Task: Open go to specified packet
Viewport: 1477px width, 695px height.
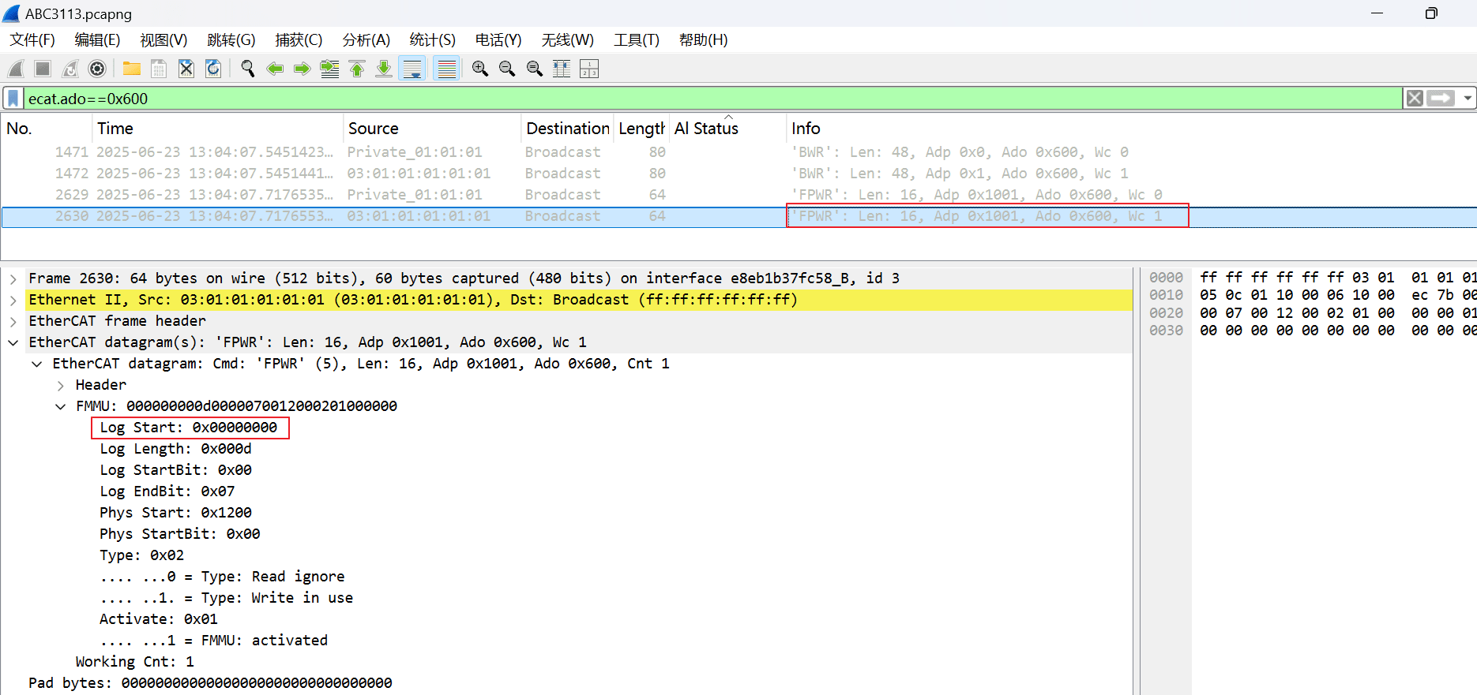Action: coord(329,69)
